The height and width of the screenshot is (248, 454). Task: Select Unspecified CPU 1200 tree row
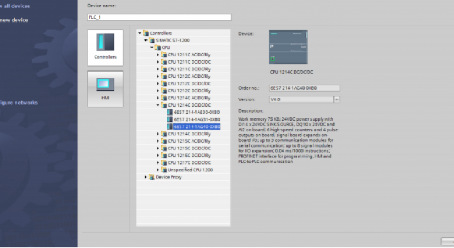(x=183, y=170)
